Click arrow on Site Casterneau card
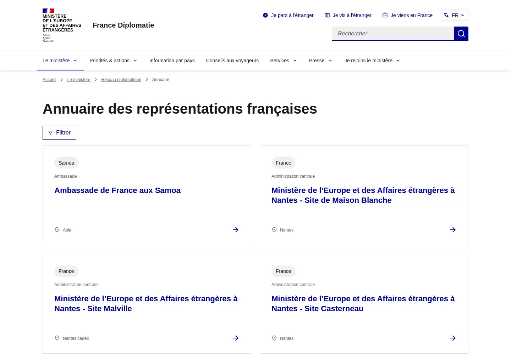The image size is (511, 354). pyautogui.click(x=453, y=338)
